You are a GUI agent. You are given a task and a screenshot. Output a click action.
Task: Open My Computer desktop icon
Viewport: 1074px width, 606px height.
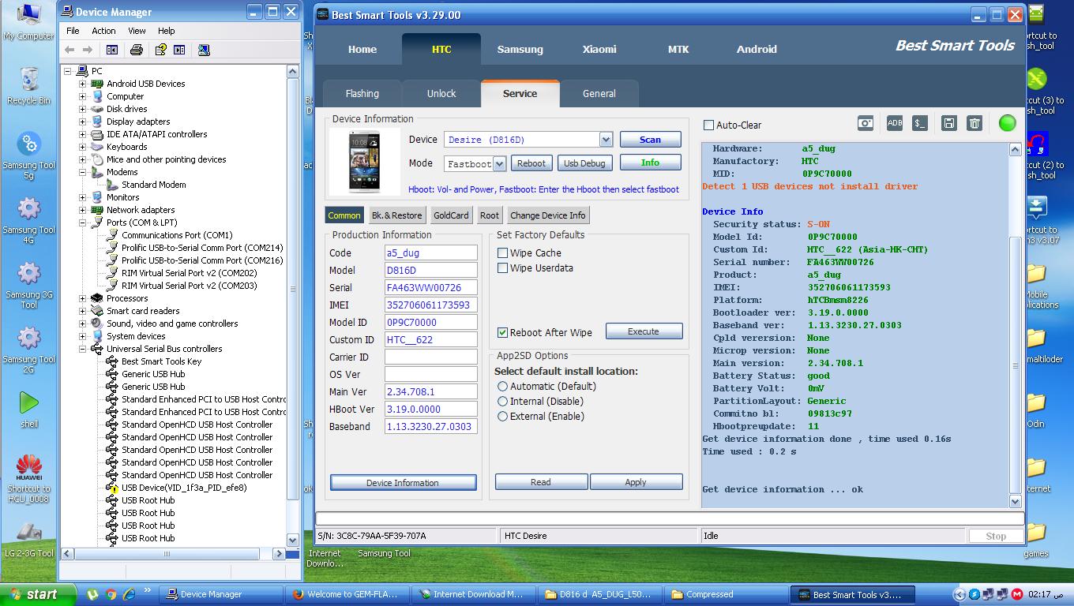click(29, 22)
